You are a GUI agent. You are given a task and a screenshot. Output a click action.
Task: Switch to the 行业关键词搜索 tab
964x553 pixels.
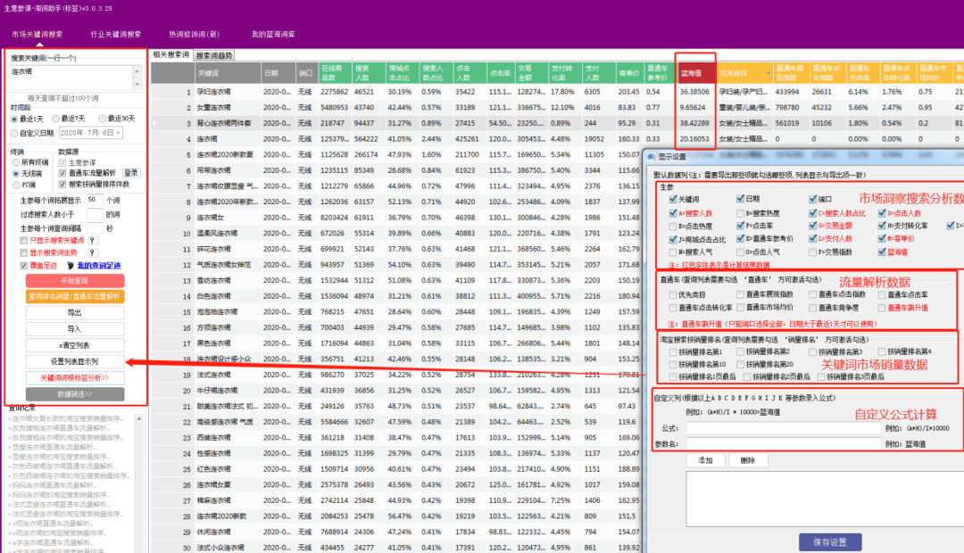(115, 34)
